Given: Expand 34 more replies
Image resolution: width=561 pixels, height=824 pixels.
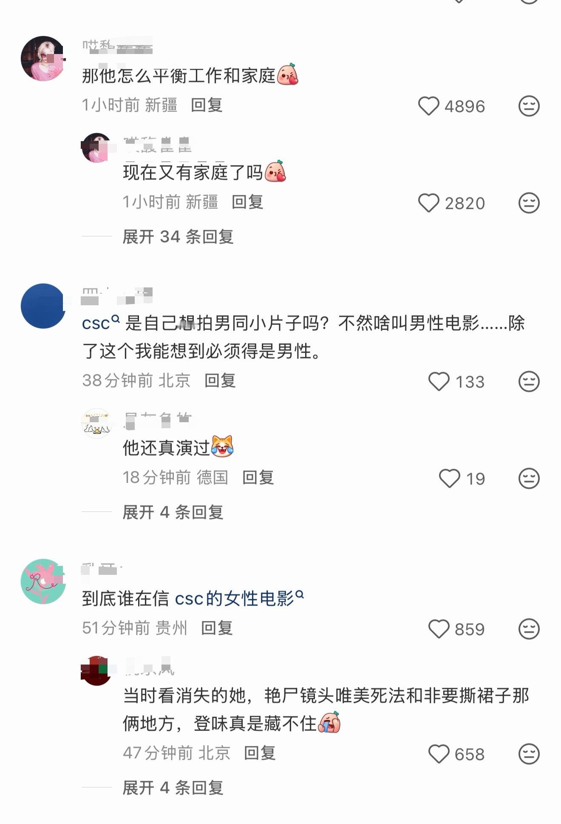Looking at the screenshot, I should tap(178, 236).
